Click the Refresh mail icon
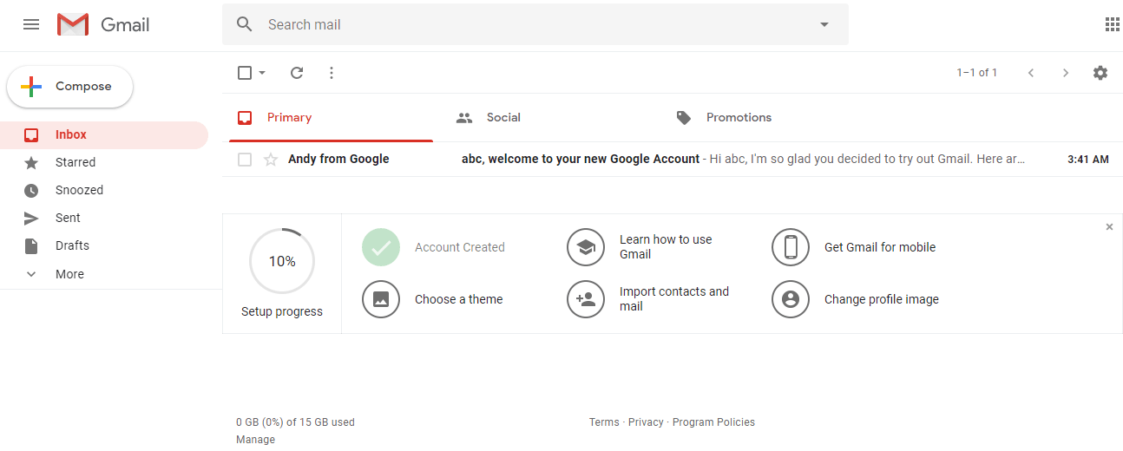The image size is (1123, 451). 297,73
